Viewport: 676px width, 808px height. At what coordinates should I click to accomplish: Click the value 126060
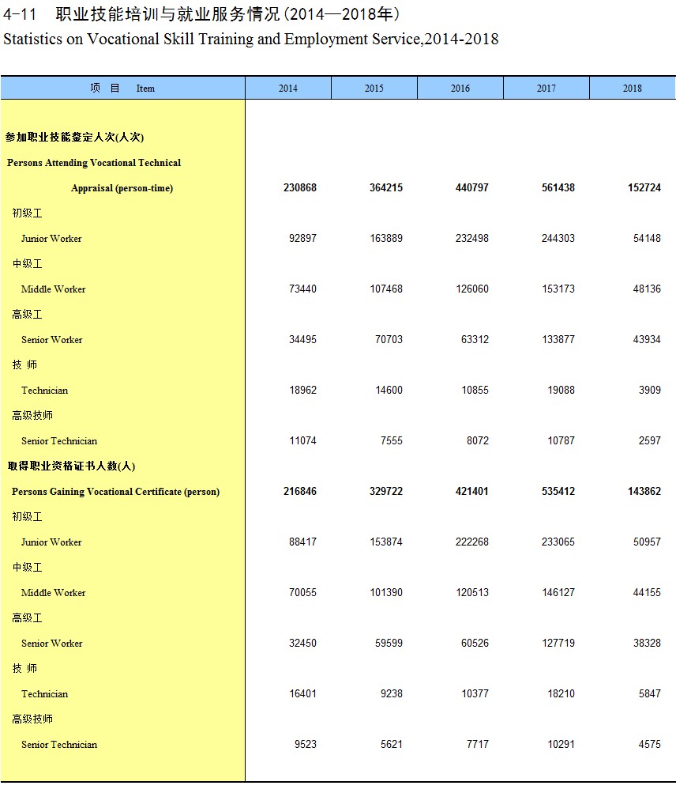[x=472, y=289]
